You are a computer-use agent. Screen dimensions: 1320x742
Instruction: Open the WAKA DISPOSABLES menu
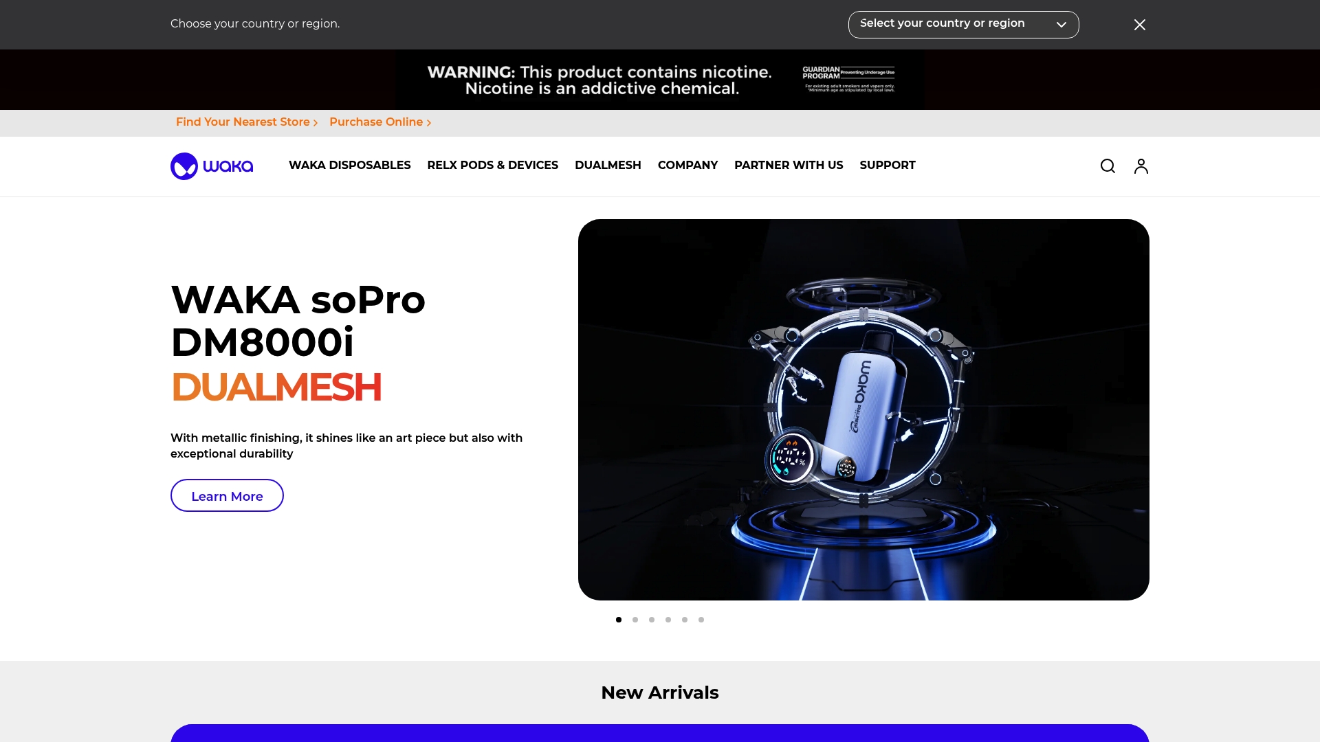349,166
